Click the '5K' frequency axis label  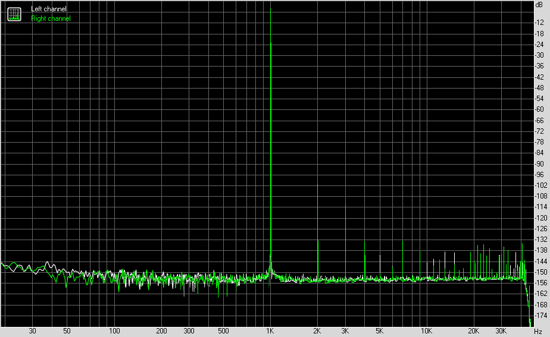coord(379,331)
